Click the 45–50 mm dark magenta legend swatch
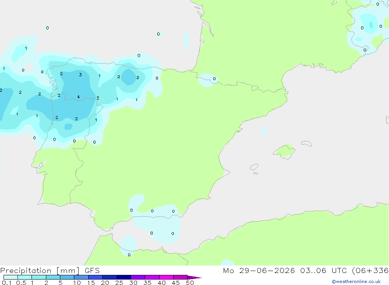 pyautogui.click(x=180, y=277)
